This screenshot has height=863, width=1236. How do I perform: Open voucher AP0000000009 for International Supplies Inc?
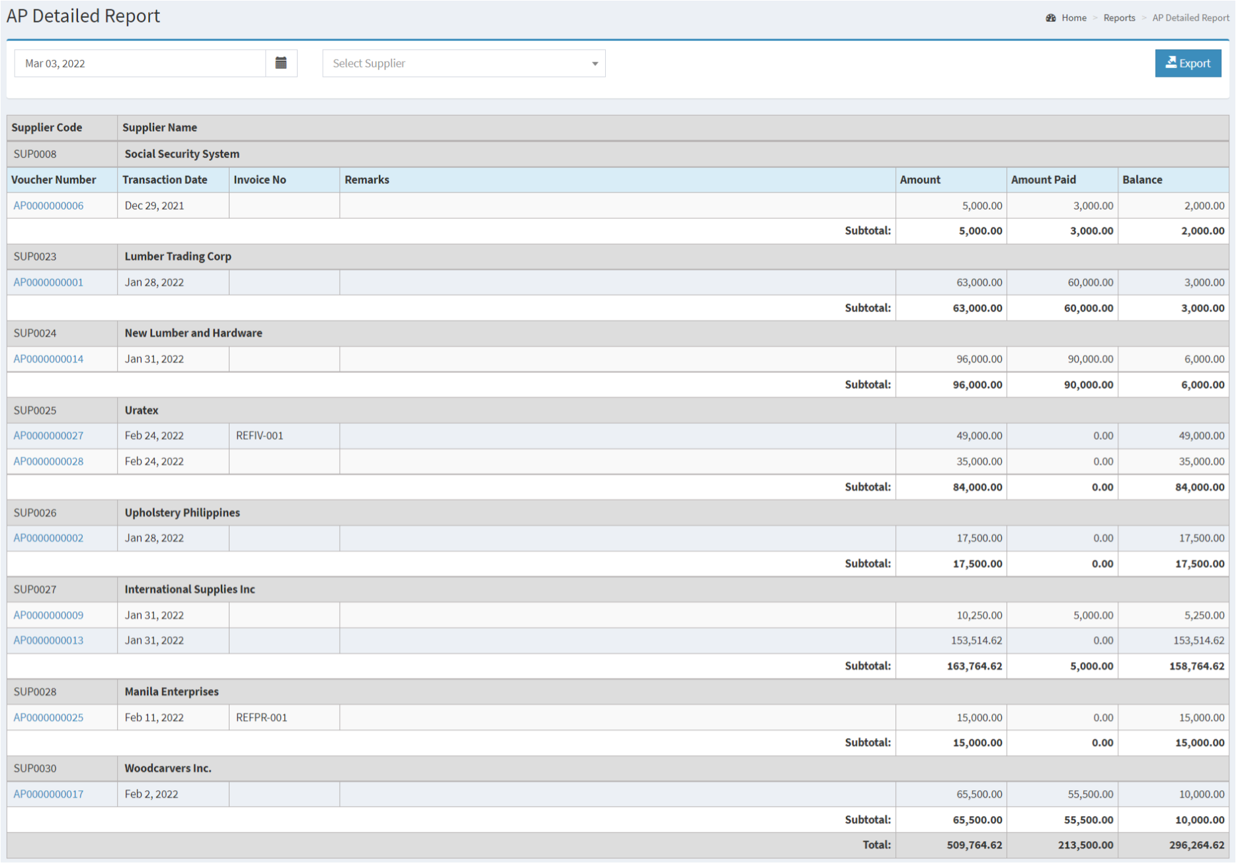point(48,615)
